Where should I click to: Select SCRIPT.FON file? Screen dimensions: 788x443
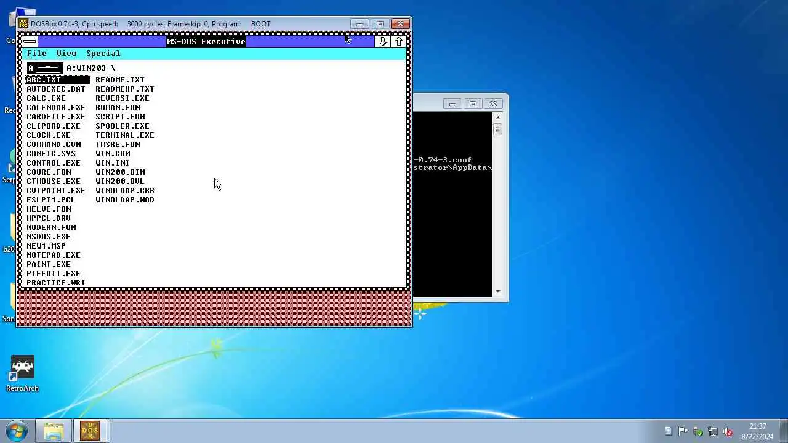coord(120,117)
